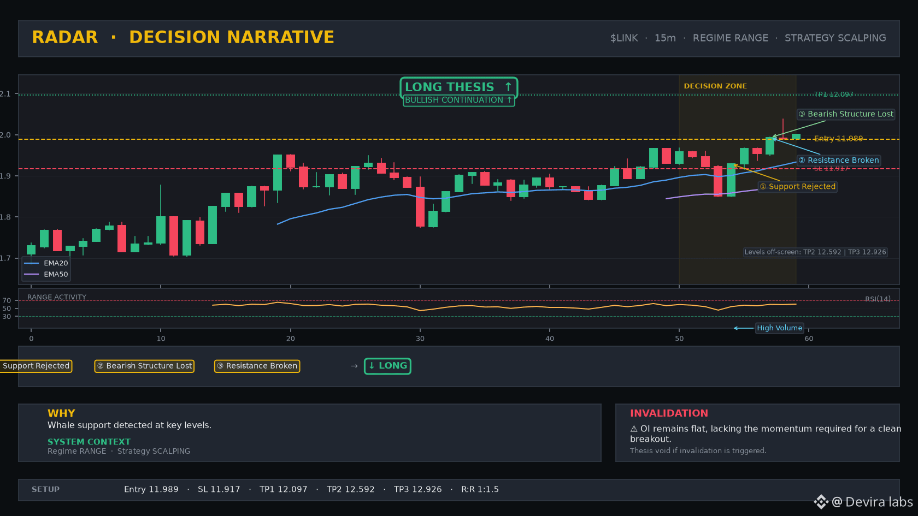Click the green LONG decision badge
This screenshot has height=516, width=918.
(387, 366)
